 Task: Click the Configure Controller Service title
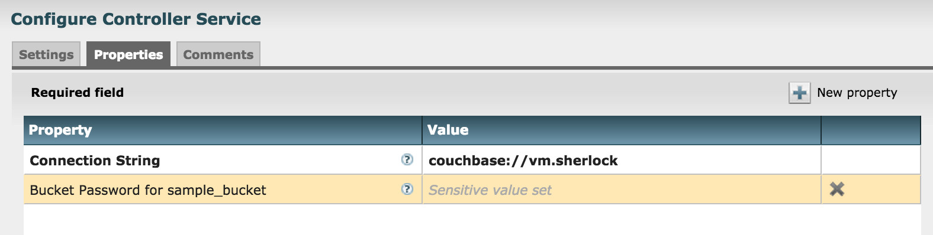coord(136,19)
